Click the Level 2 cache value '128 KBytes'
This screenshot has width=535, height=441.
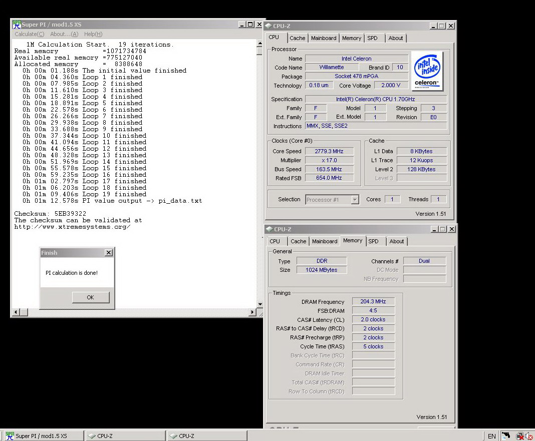[422, 169]
